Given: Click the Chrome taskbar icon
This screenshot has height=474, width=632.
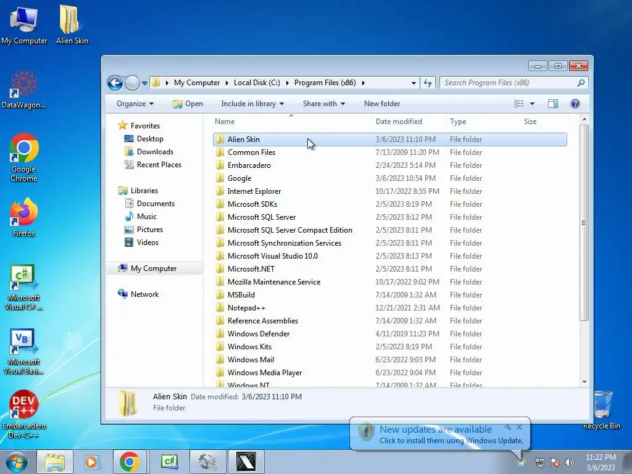Looking at the screenshot, I should tap(130, 462).
